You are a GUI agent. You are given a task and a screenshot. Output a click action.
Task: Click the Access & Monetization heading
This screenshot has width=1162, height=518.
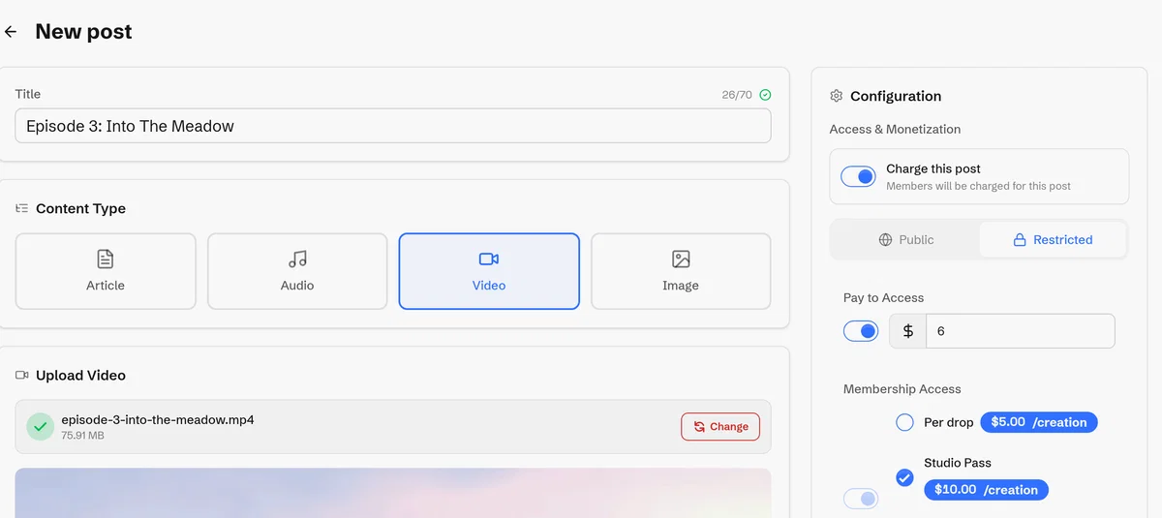pos(895,129)
